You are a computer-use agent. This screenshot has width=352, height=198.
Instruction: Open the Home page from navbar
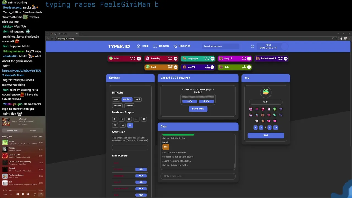pyautogui.click(x=142, y=46)
